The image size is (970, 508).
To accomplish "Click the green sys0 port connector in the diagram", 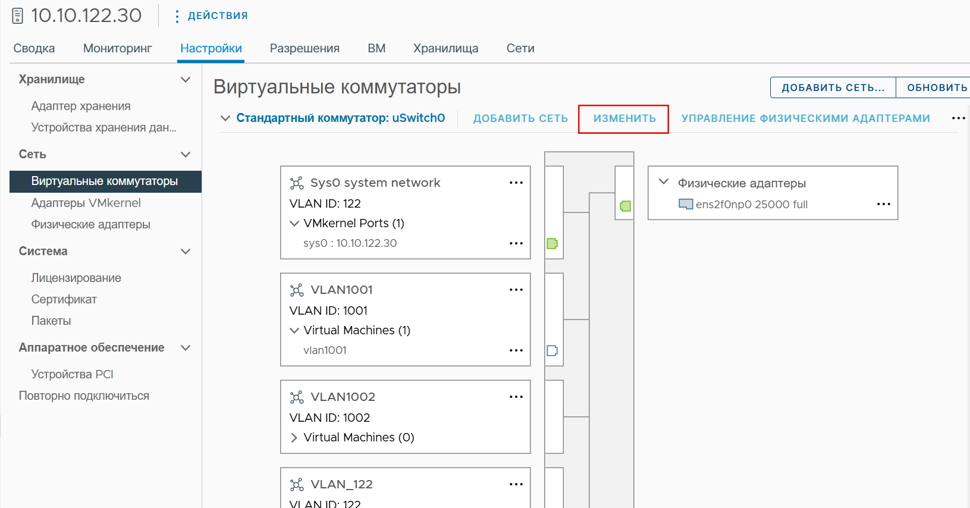I will click(552, 243).
